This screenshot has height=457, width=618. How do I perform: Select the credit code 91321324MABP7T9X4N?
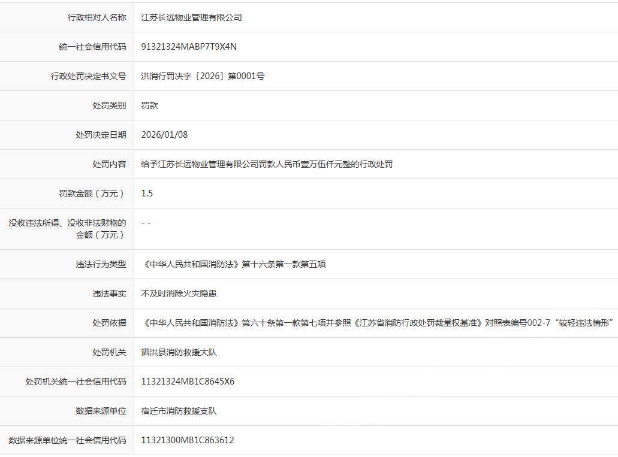(186, 46)
